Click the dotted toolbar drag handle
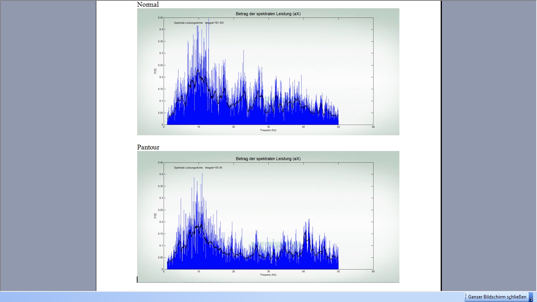Viewport: 537px width, 302px height. tap(466, 297)
